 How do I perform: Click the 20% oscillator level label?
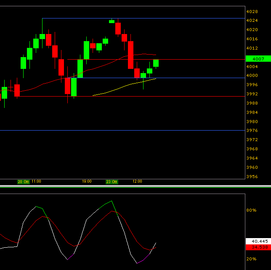pos(251,259)
